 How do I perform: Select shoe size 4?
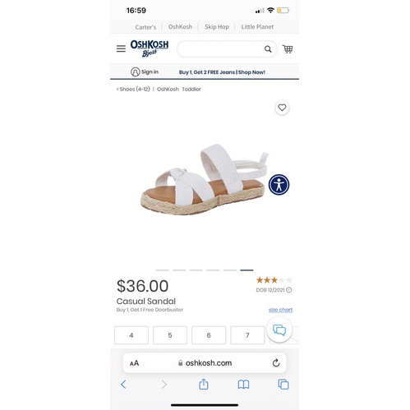click(x=131, y=335)
